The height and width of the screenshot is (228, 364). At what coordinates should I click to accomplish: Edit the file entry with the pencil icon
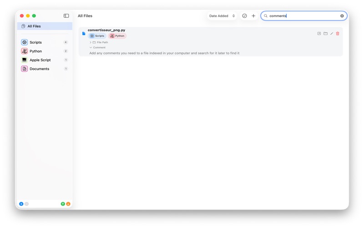pyautogui.click(x=332, y=33)
